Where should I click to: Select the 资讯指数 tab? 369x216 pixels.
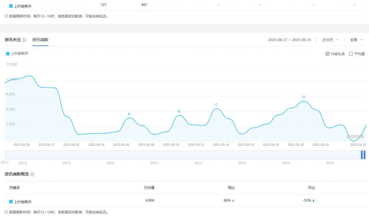tap(40, 40)
